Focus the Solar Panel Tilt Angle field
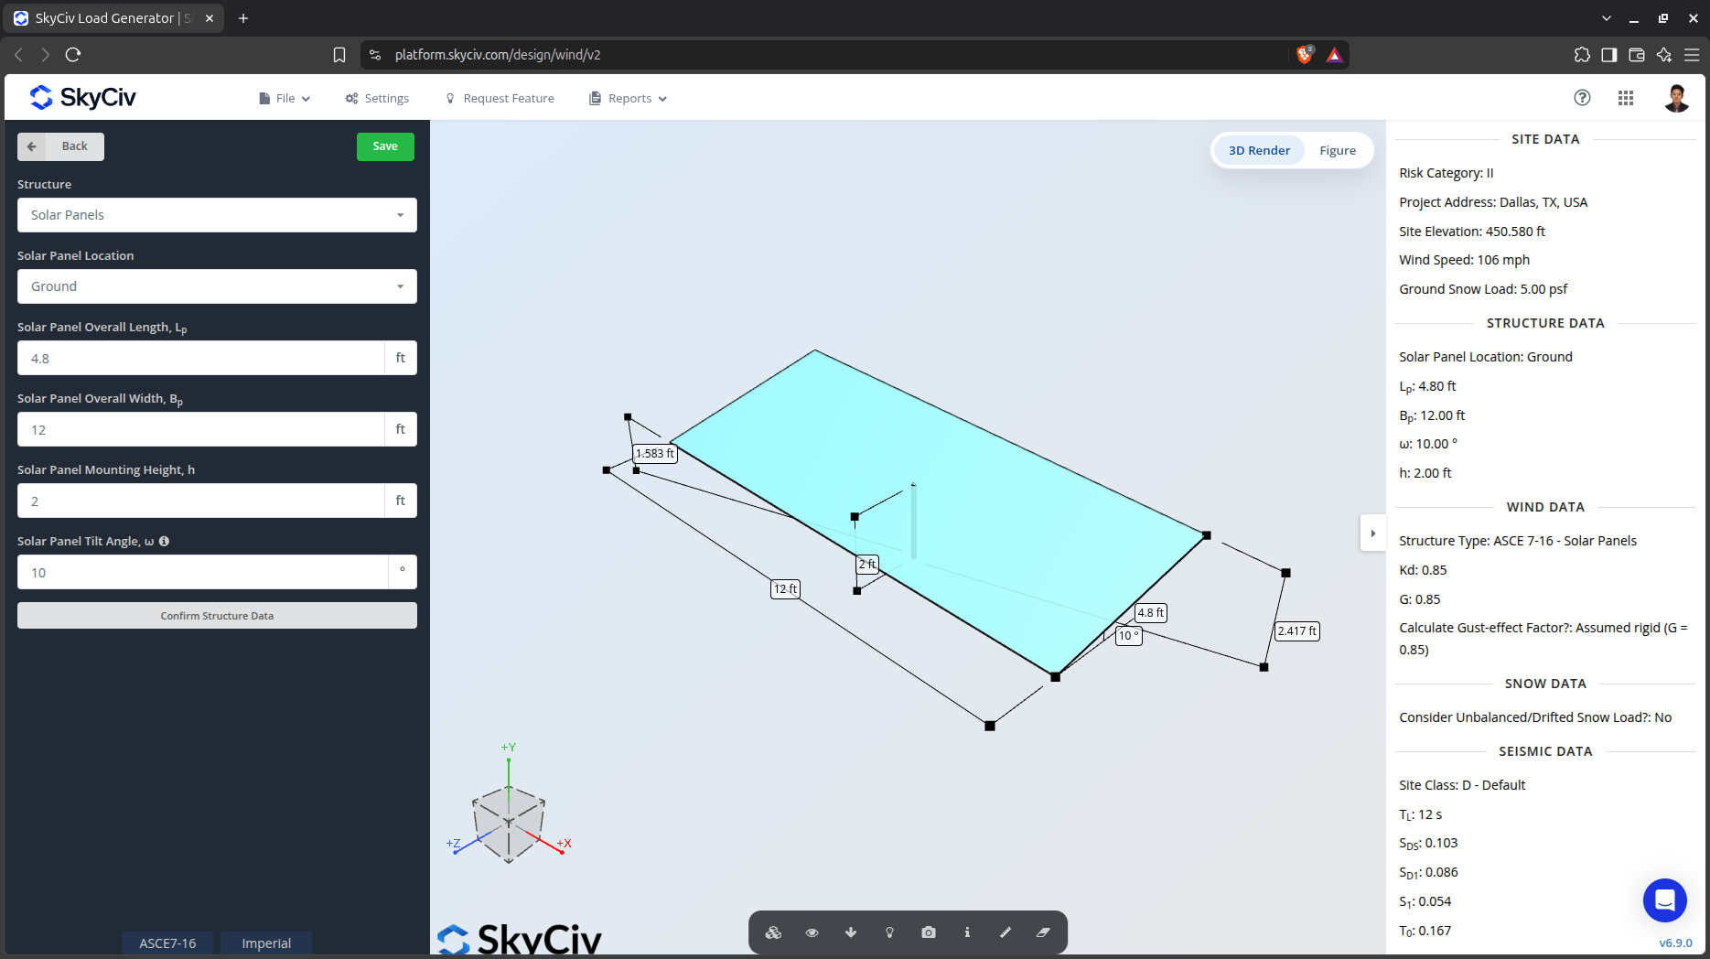Viewport: 1710px width, 959px height. point(203,572)
